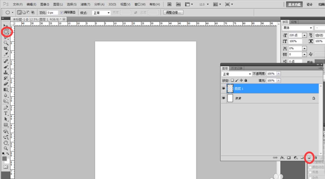This screenshot has width=325, height=179.
Task: Hide the 背景 layer visibility
Action: pos(223,98)
